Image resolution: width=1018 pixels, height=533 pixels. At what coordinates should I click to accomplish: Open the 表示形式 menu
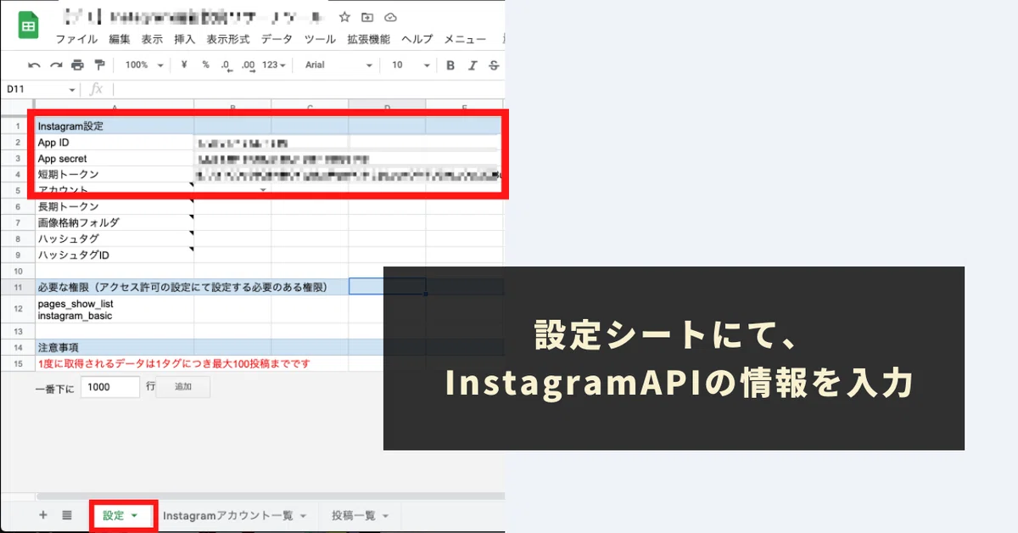228,39
